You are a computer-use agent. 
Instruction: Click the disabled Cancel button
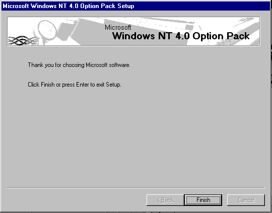[x=246, y=200]
